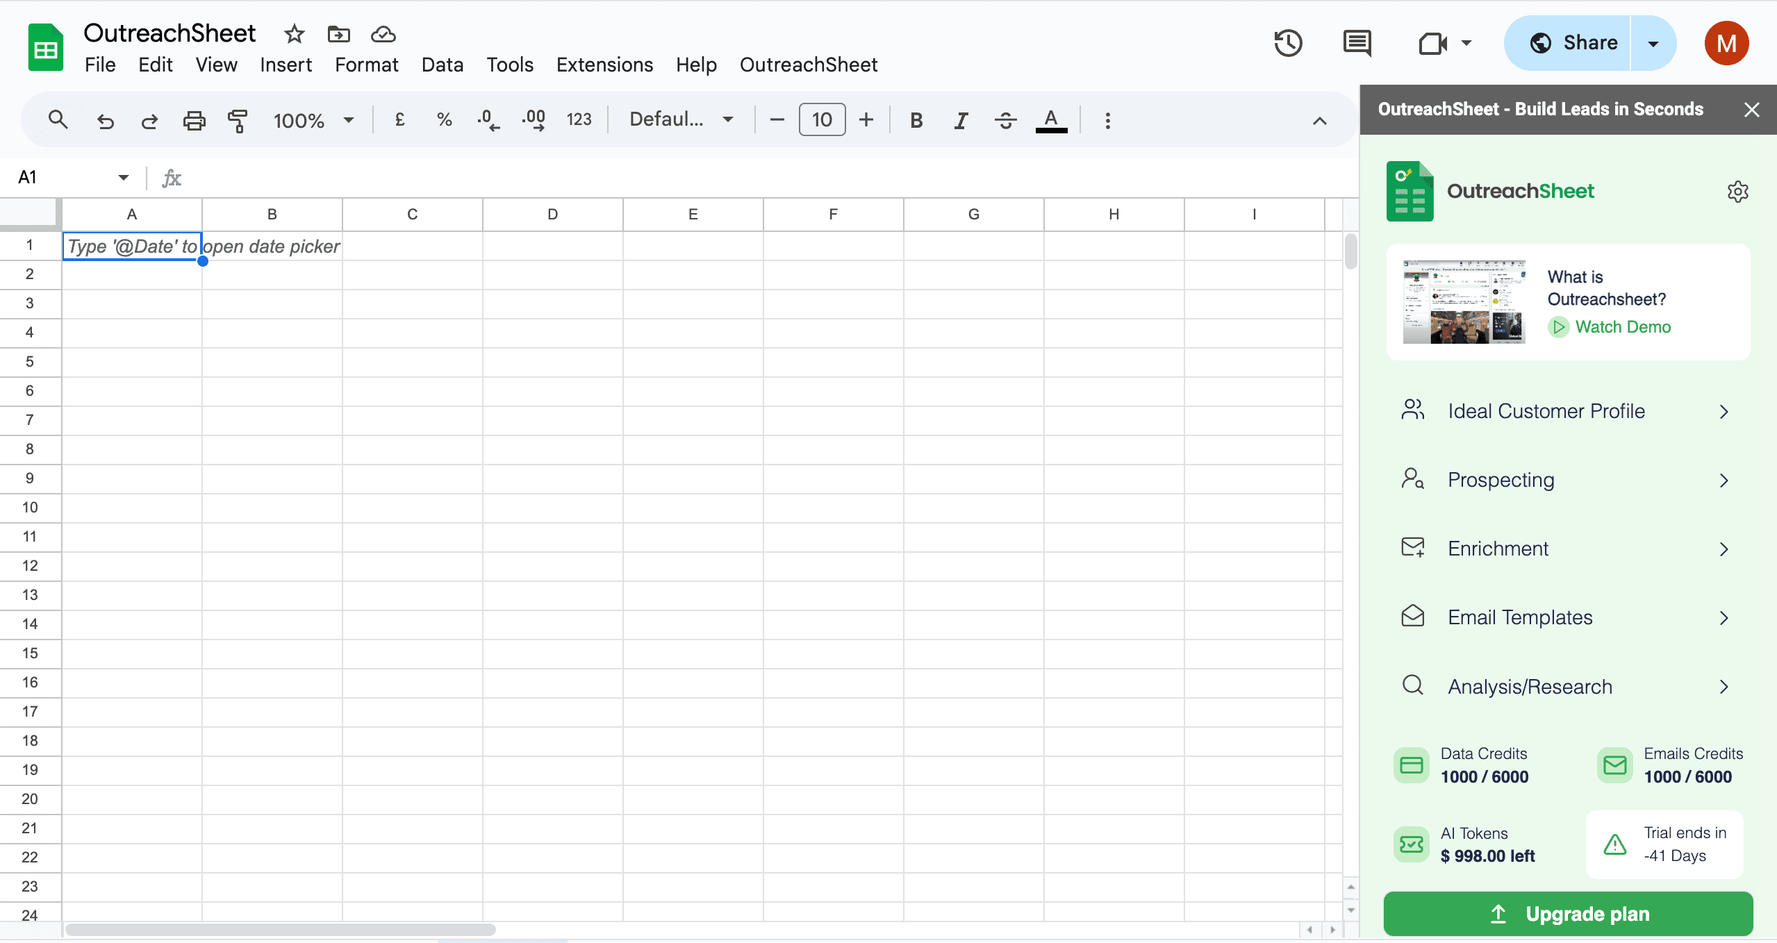
Task: Open the Format menu
Action: [366, 65]
